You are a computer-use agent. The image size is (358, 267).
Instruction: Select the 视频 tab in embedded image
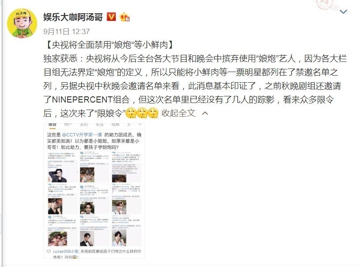pyautogui.click(x=115, y=125)
